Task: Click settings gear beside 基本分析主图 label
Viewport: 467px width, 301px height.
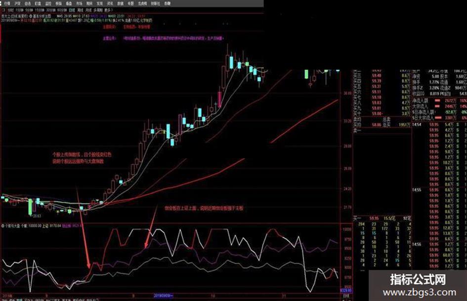Action: [31, 16]
